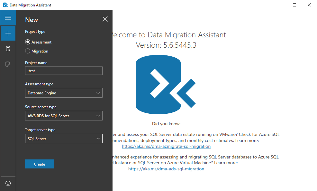Viewport: 317px width, 191px height.
Task: Open the dma-azmigrate-sql-migration link
Action: [x=166, y=146]
